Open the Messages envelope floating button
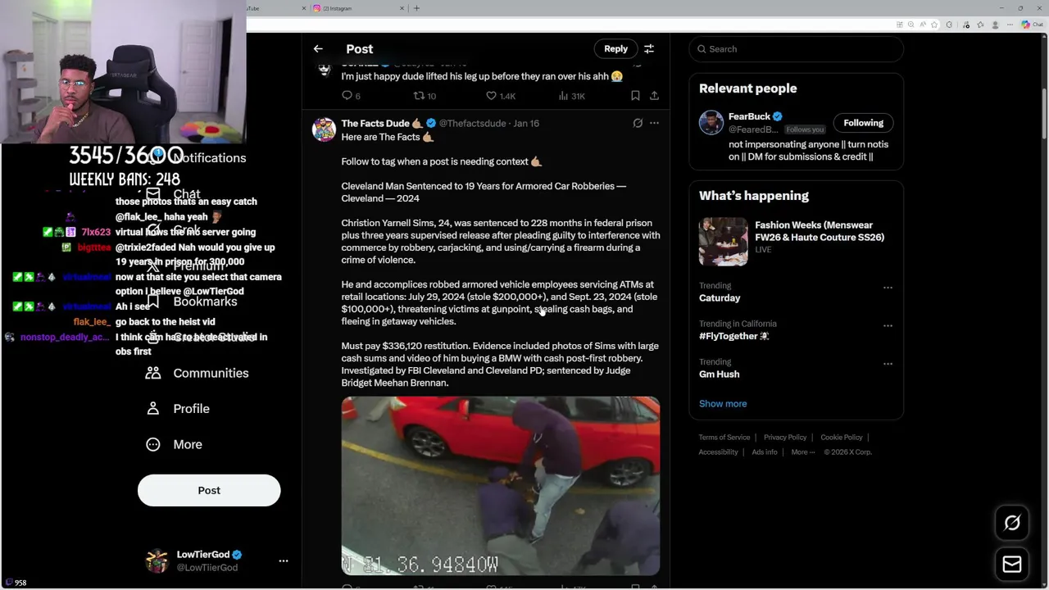 coord(1012,564)
